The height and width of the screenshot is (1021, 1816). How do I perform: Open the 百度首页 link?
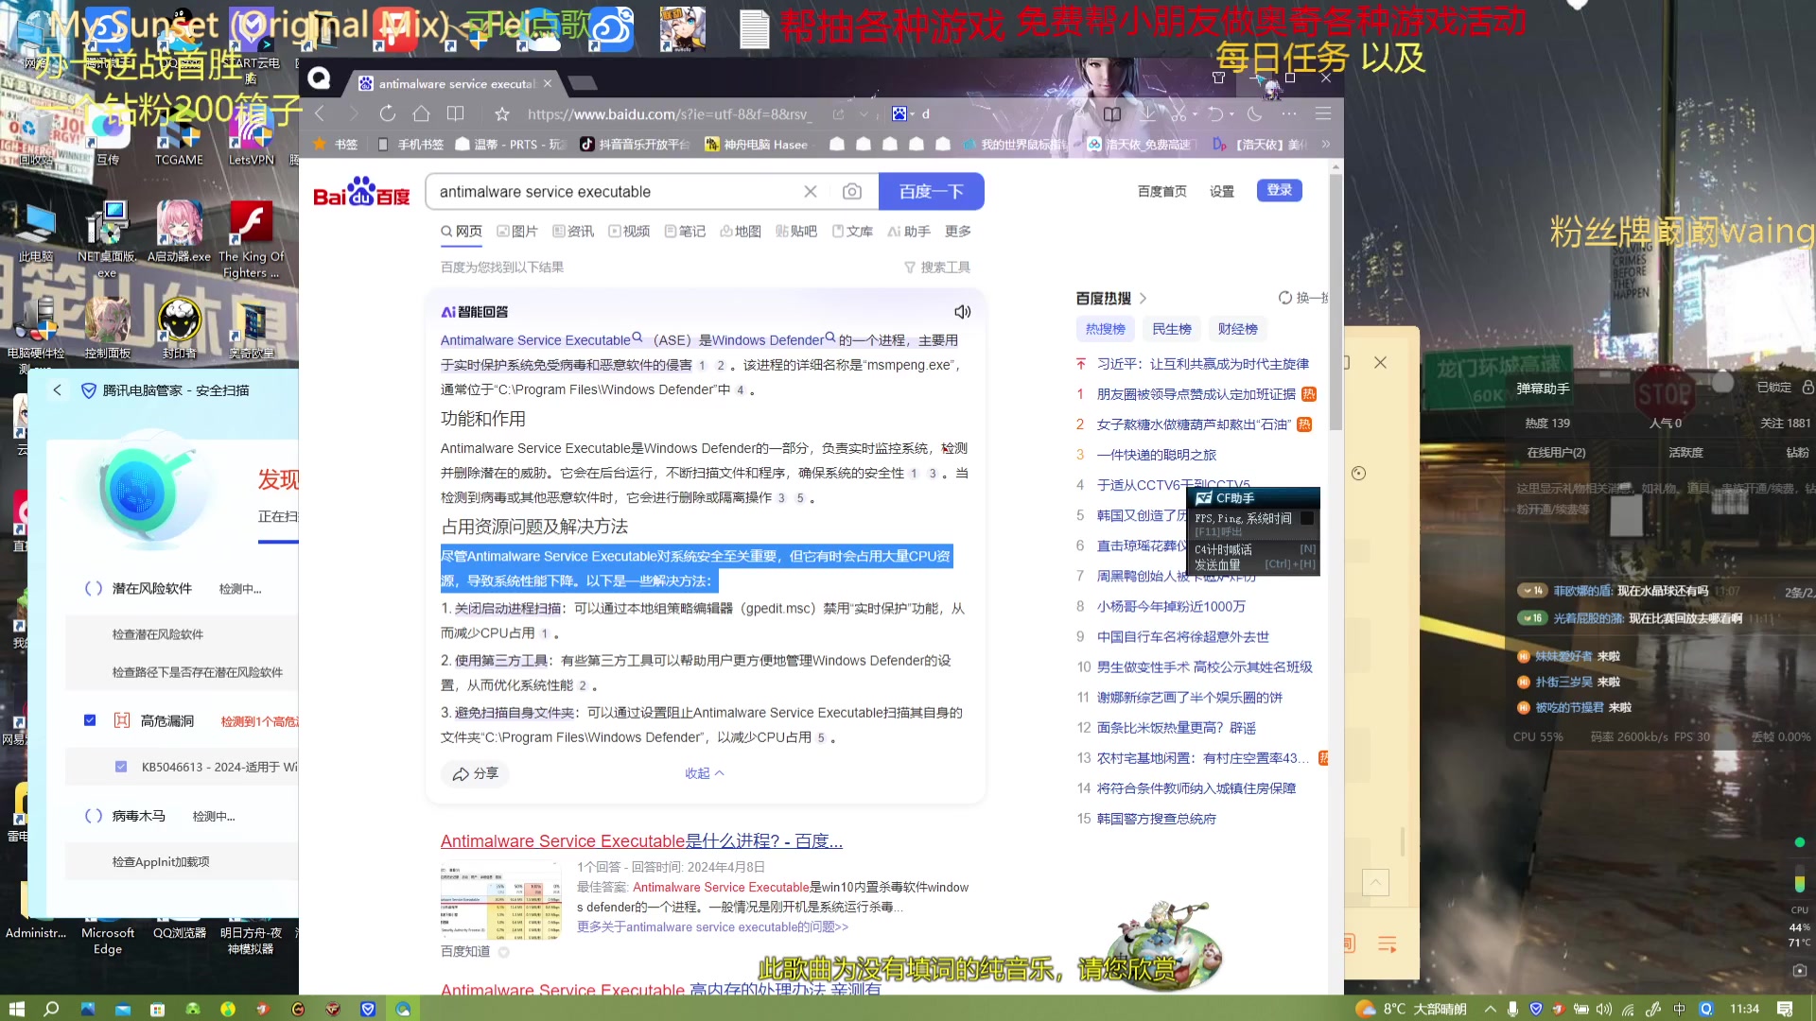point(1161,191)
